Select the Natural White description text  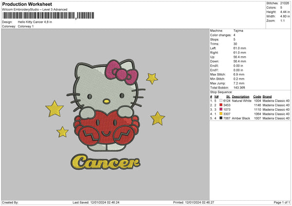(x=241, y=101)
